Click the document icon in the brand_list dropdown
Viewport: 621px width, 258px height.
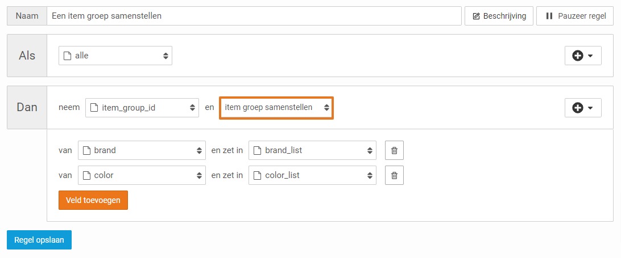[258, 150]
